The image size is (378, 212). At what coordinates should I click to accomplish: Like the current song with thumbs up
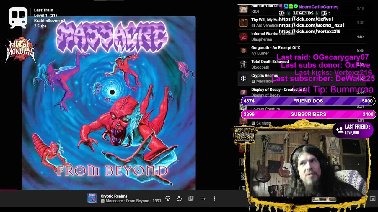[179, 198]
